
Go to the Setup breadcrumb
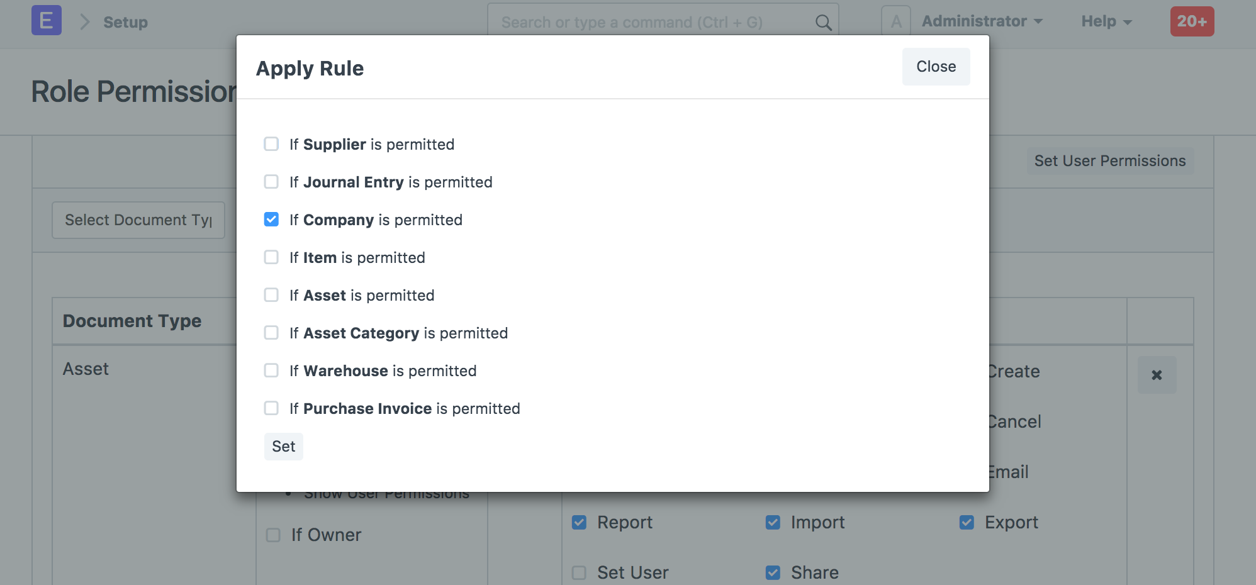pyautogui.click(x=125, y=22)
